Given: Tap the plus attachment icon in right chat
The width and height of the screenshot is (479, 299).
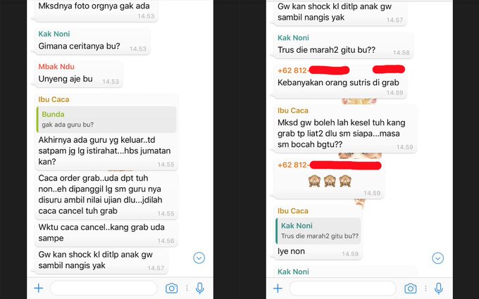Looking at the screenshot, I should 278,288.
